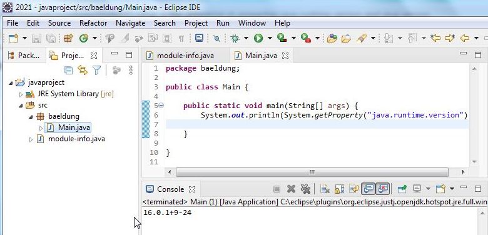Viewport: 488px width, 235px height.
Task: Toggle Show Console When Standard Error Changes
Action: pos(383,189)
